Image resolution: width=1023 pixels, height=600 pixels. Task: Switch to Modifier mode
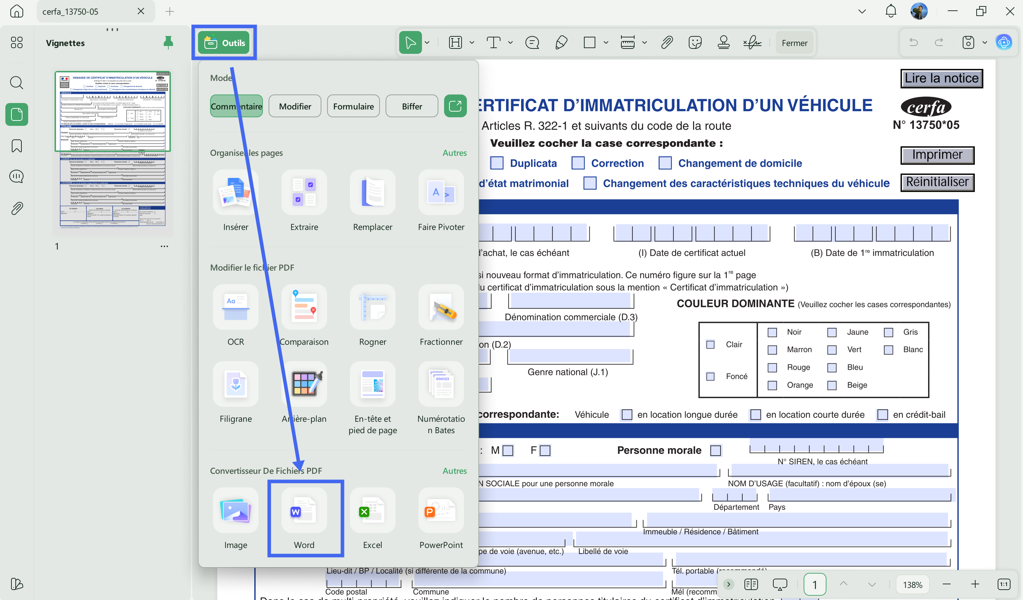(x=295, y=106)
